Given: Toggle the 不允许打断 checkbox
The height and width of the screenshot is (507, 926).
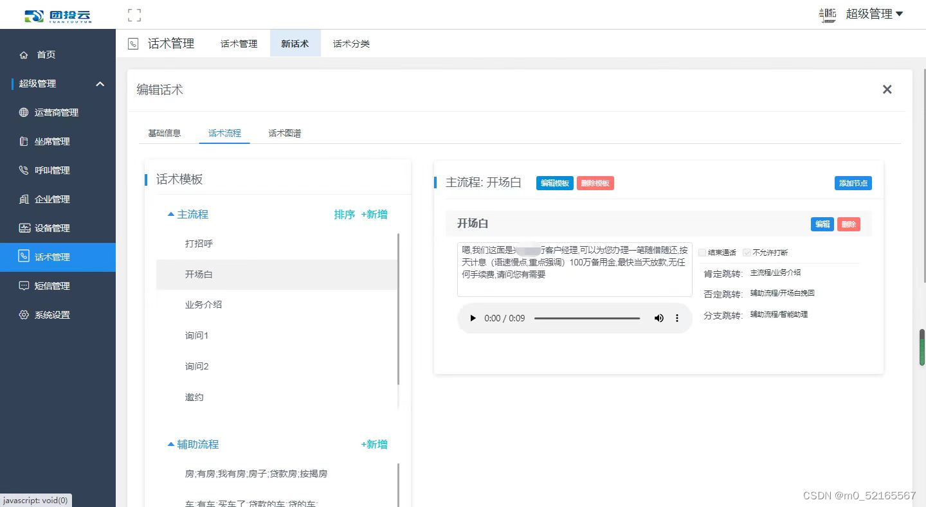Looking at the screenshot, I should (747, 253).
